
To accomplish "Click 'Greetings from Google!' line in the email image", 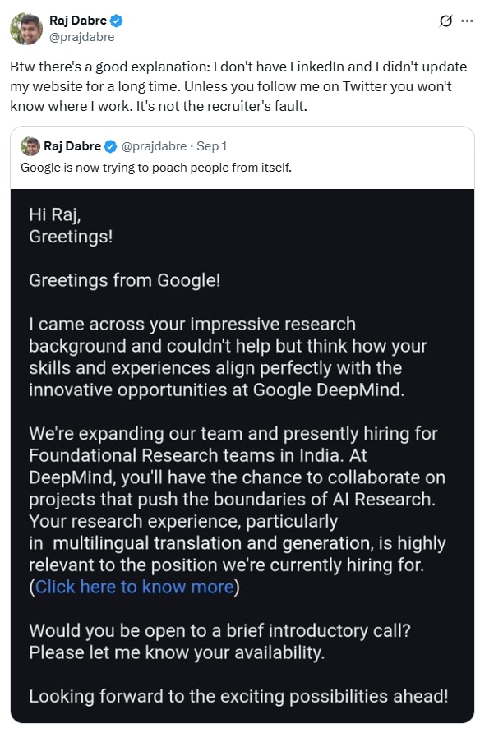I will (x=124, y=280).
